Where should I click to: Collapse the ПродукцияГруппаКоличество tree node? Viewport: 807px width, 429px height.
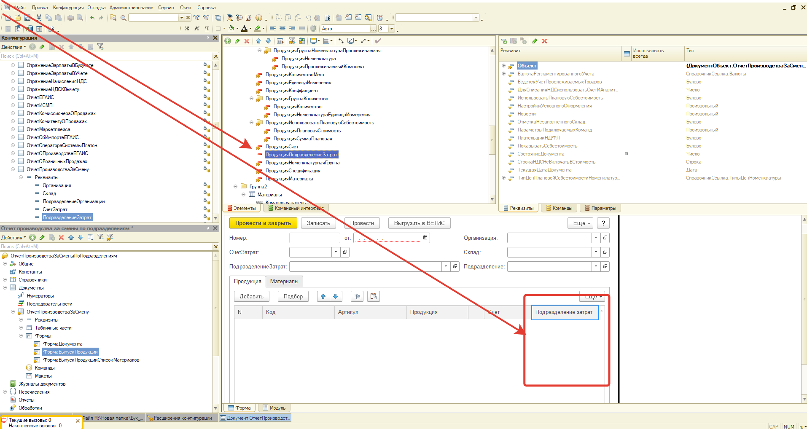(252, 99)
